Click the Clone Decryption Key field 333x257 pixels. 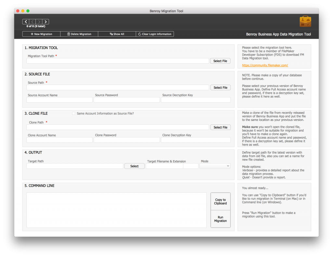[x=195, y=140]
